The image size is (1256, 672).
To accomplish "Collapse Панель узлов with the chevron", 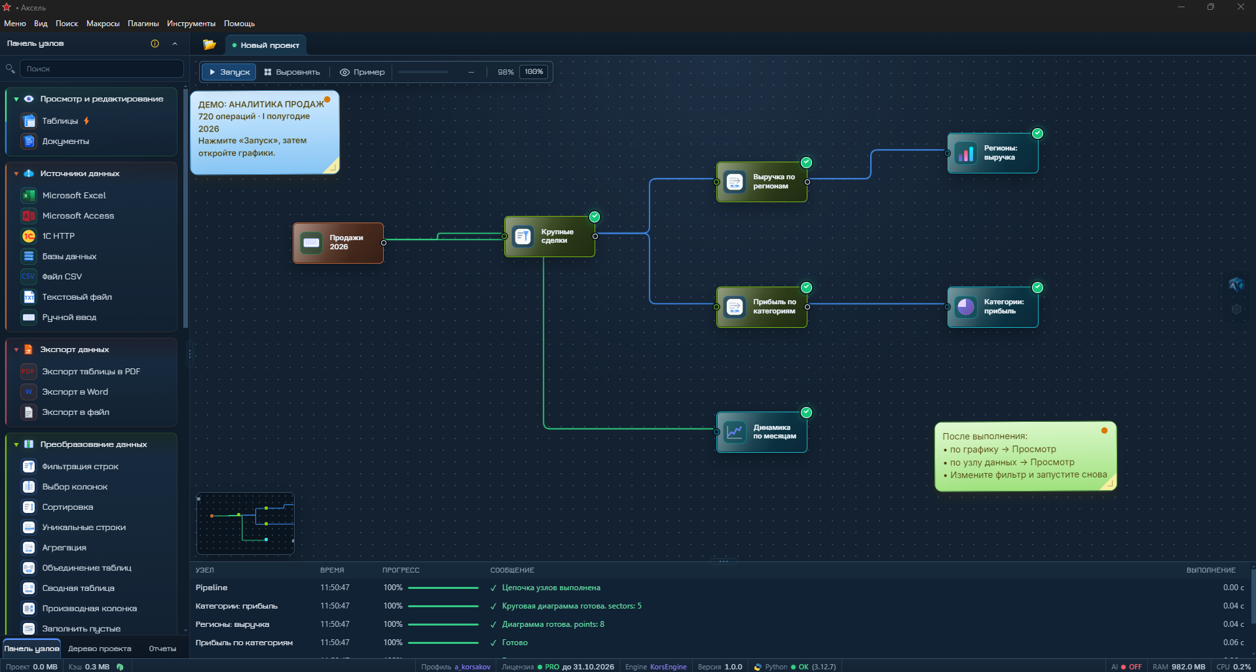I will tap(175, 44).
